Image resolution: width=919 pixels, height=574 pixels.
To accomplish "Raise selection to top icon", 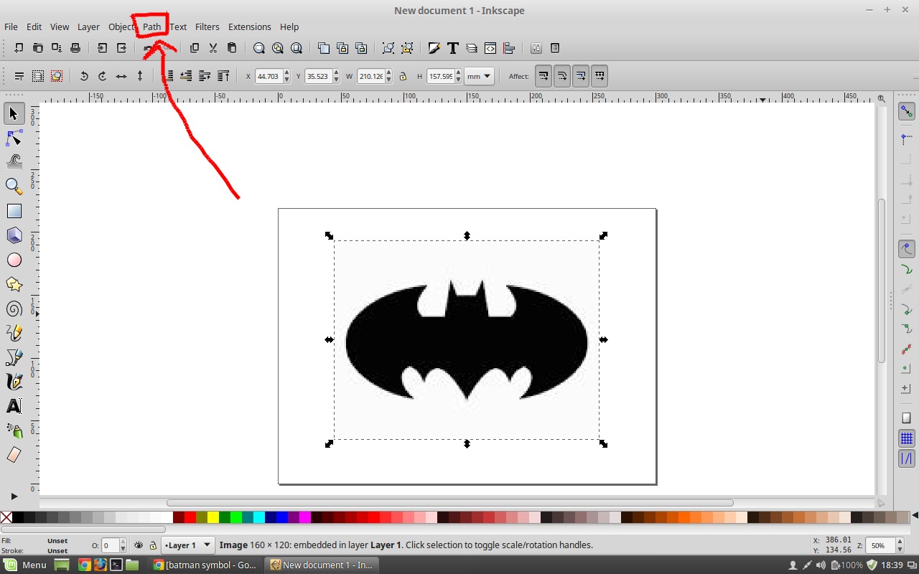I will pyautogui.click(x=223, y=76).
